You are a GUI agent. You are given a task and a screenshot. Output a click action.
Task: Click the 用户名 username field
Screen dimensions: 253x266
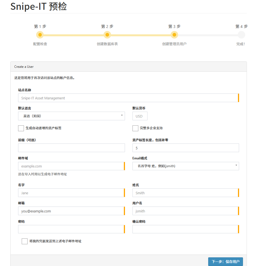(186, 211)
